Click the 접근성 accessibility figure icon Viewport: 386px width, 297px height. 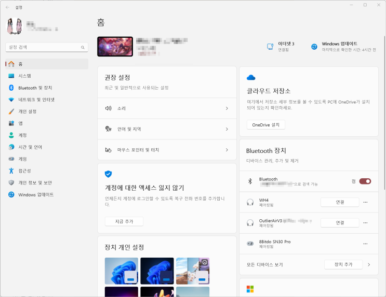[x=11, y=171]
